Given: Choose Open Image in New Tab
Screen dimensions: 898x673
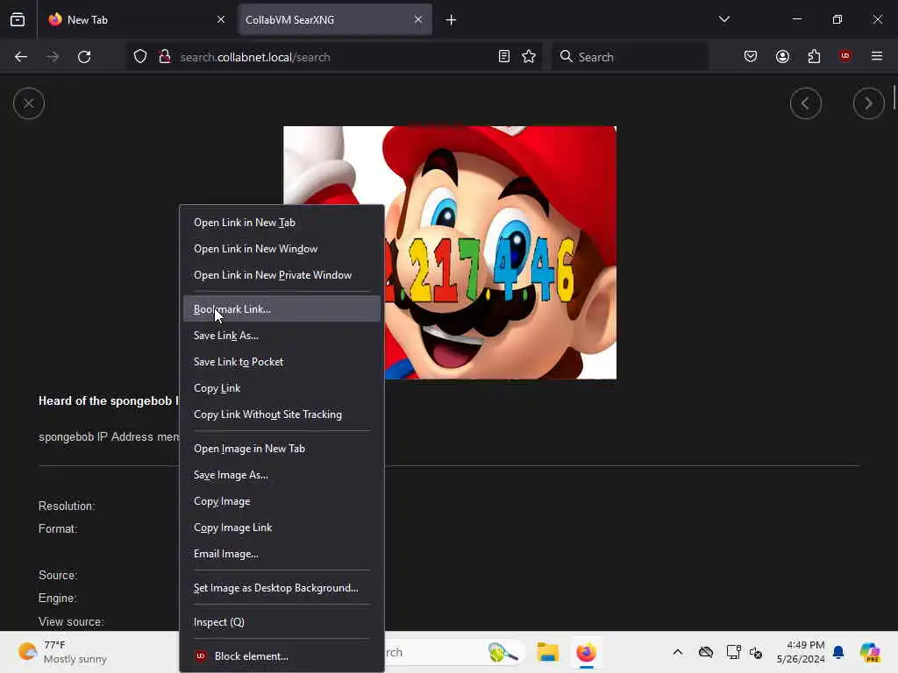Looking at the screenshot, I should [282, 449].
